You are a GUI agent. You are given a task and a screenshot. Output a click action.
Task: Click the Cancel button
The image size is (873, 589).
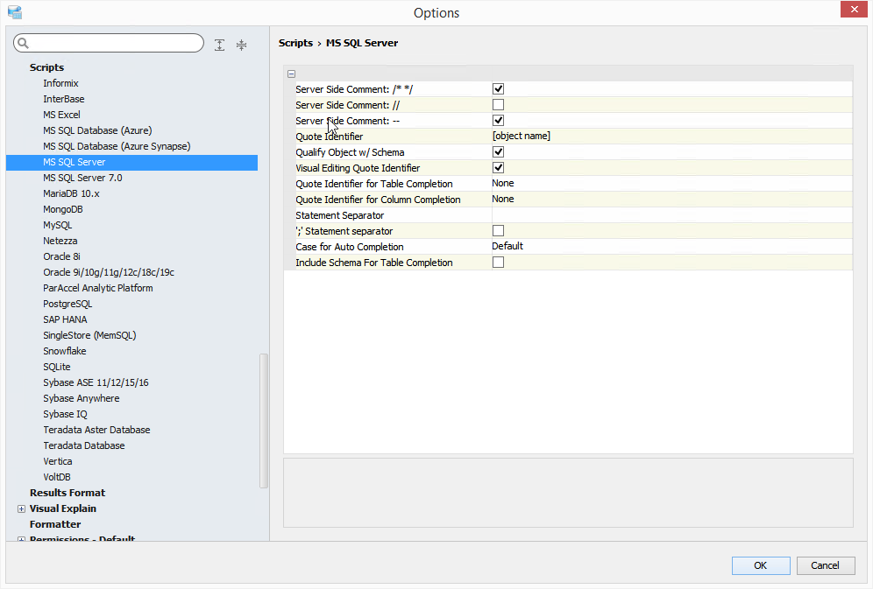[x=825, y=565]
